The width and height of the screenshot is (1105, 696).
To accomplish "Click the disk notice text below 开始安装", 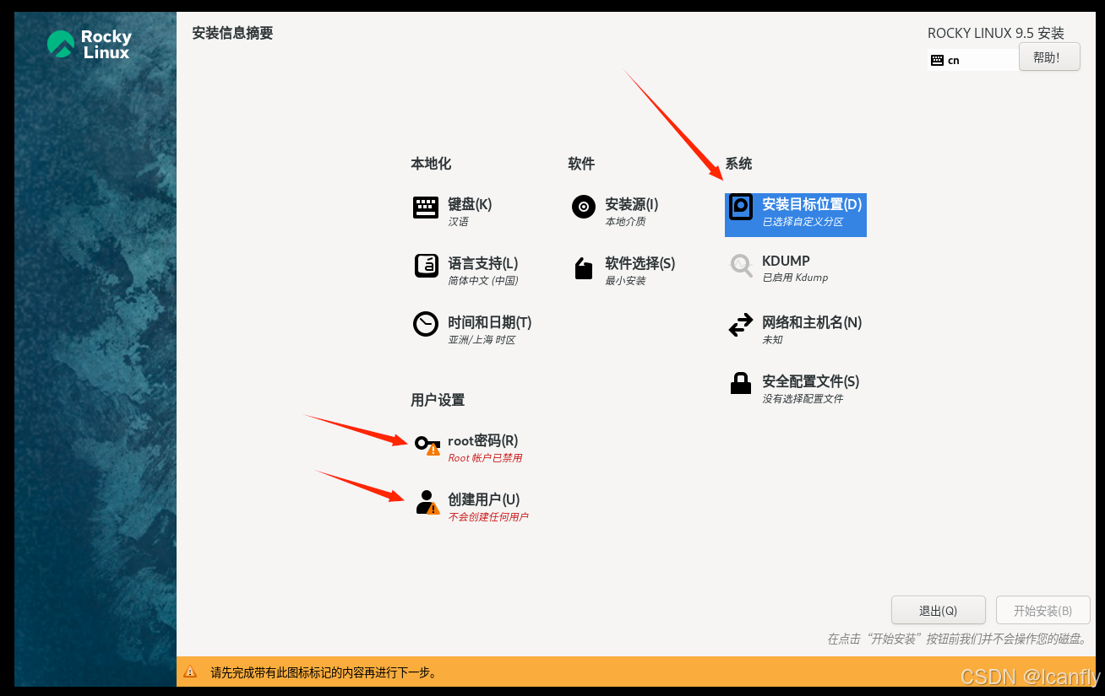I will click(x=957, y=639).
